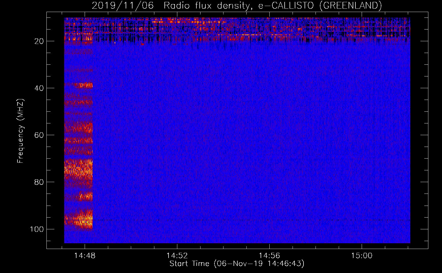Click the 'Frequency (MHZ)' axis label
The width and height of the screenshot is (442, 273).
(x=21, y=131)
